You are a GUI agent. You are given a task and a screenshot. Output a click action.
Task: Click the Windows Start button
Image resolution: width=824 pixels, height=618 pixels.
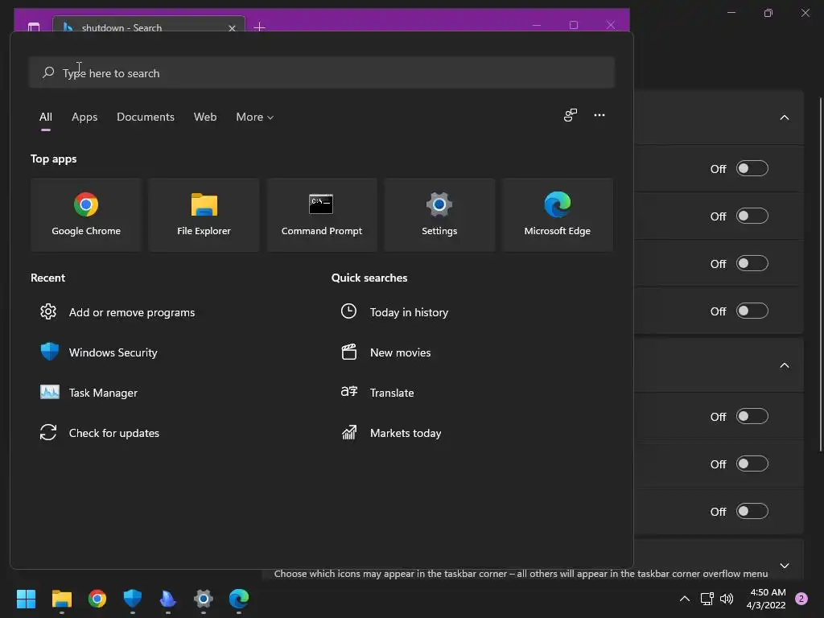tap(26, 599)
